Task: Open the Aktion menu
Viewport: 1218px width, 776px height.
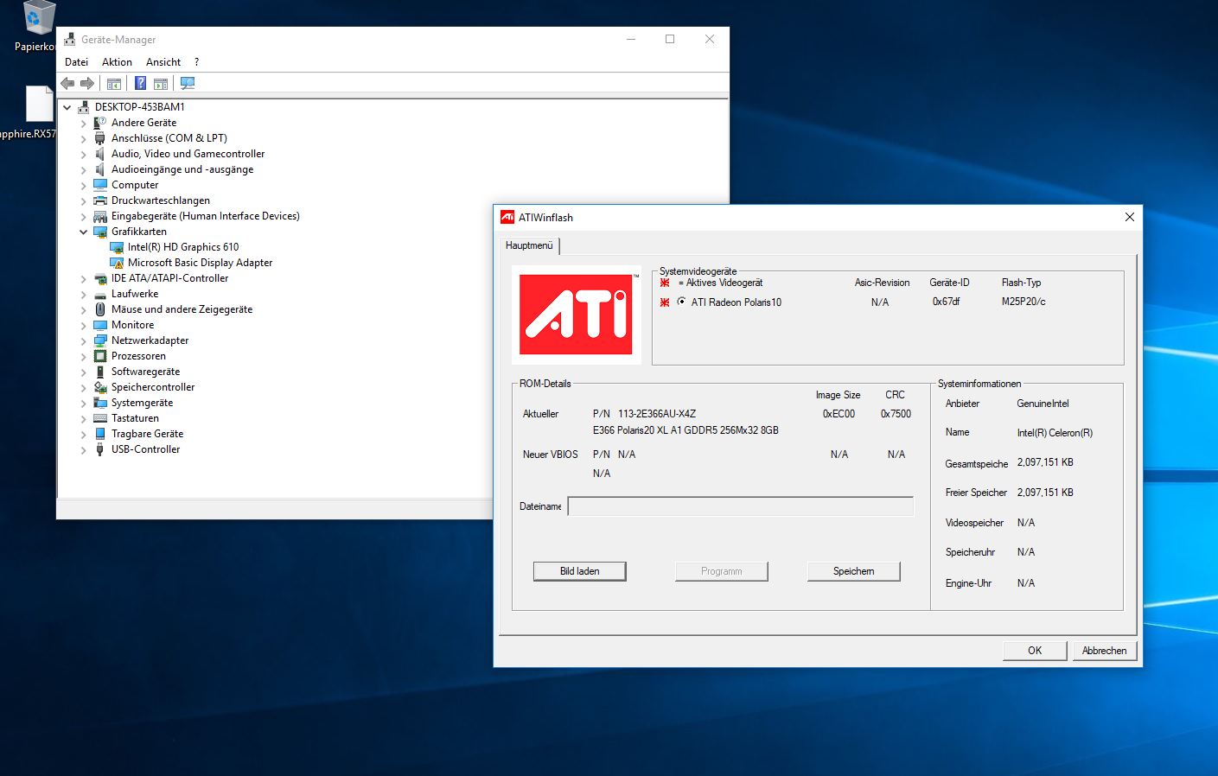Action: coord(117,62)
